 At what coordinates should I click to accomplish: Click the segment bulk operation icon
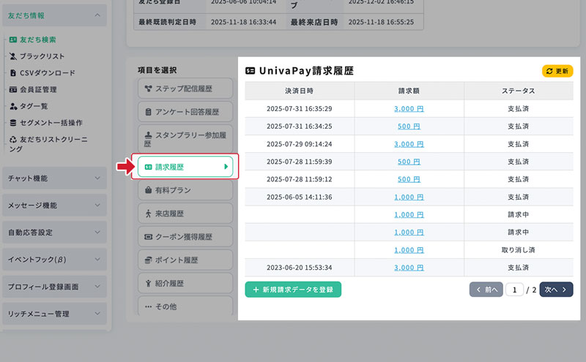point(13,123)
